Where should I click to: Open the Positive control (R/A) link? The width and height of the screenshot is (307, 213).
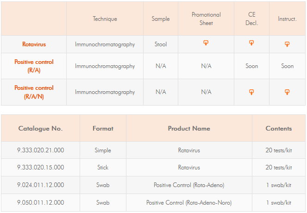(34, 66)
